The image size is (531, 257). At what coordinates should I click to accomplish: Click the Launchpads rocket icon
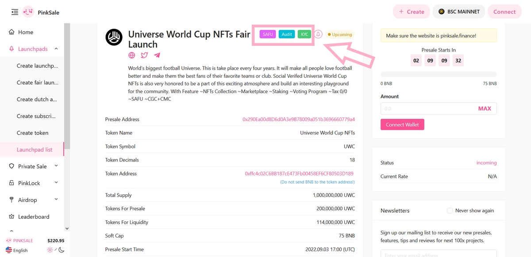(12, 49)
